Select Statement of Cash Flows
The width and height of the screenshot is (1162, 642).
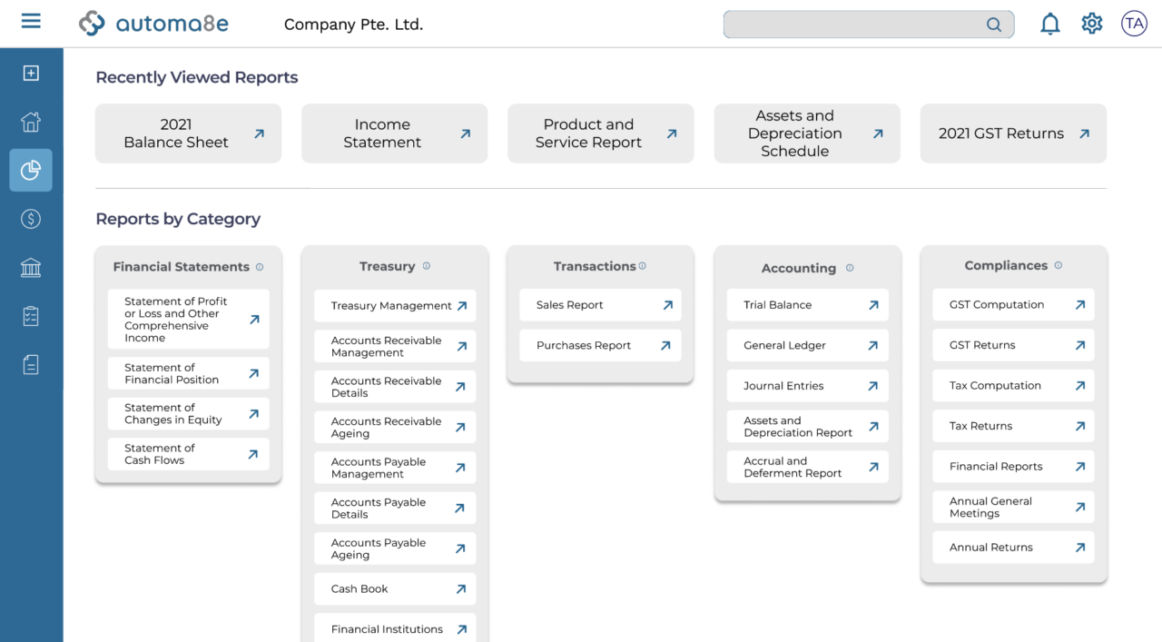pyautogui.click(x=188, y=454)
